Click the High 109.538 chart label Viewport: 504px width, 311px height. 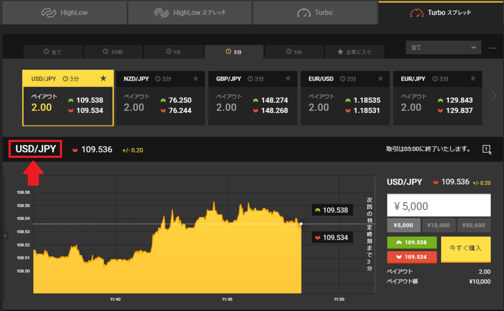[x=332, y=210]
